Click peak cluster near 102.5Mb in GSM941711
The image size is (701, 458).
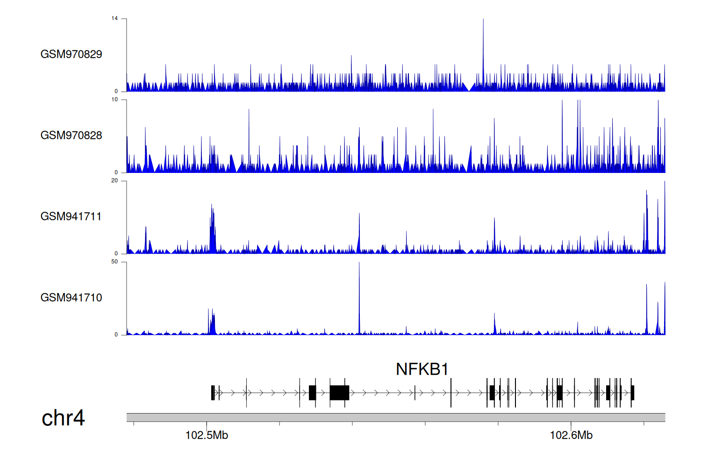tap(213, 229)
